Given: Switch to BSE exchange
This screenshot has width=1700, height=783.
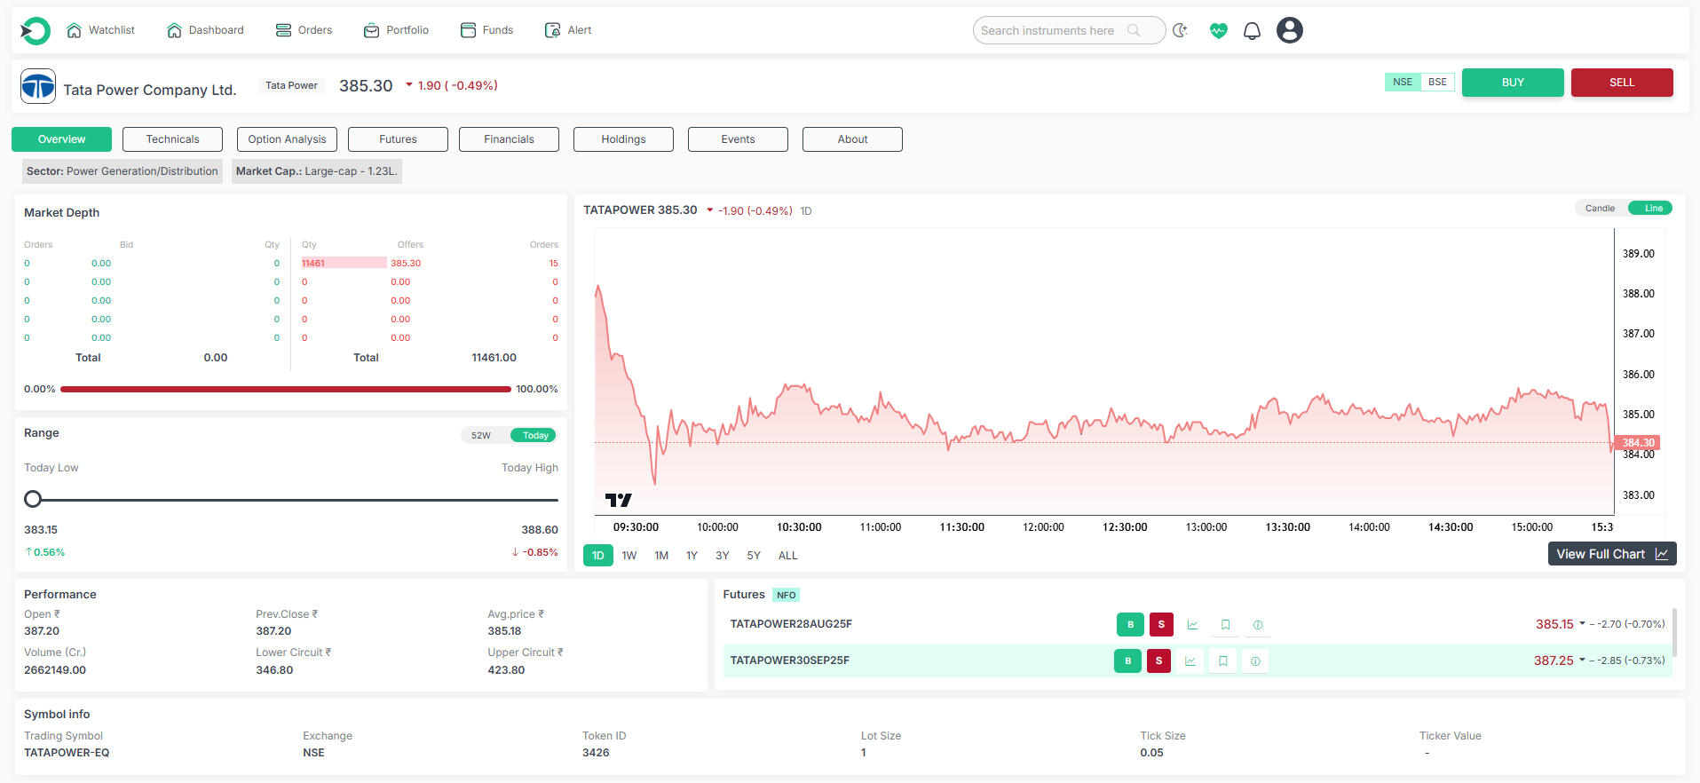Looking at the screenshot, I should [x=1437, y=82].
